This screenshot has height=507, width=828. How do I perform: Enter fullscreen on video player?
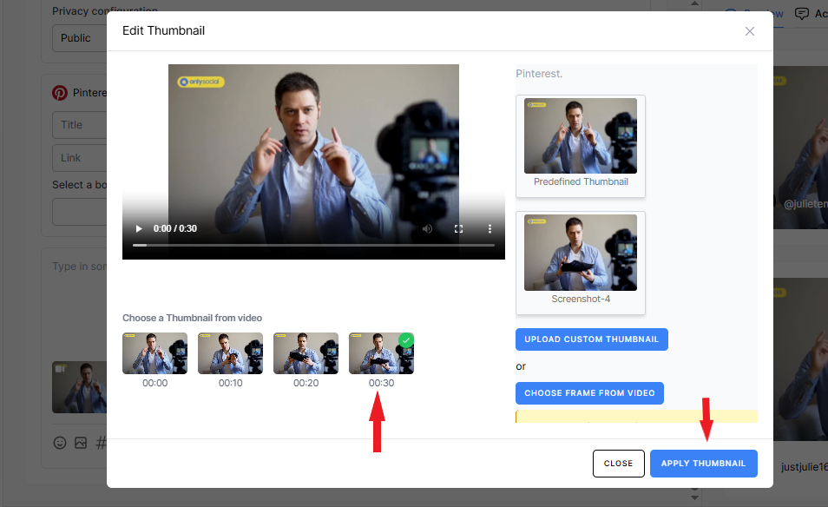coord(459,229)
